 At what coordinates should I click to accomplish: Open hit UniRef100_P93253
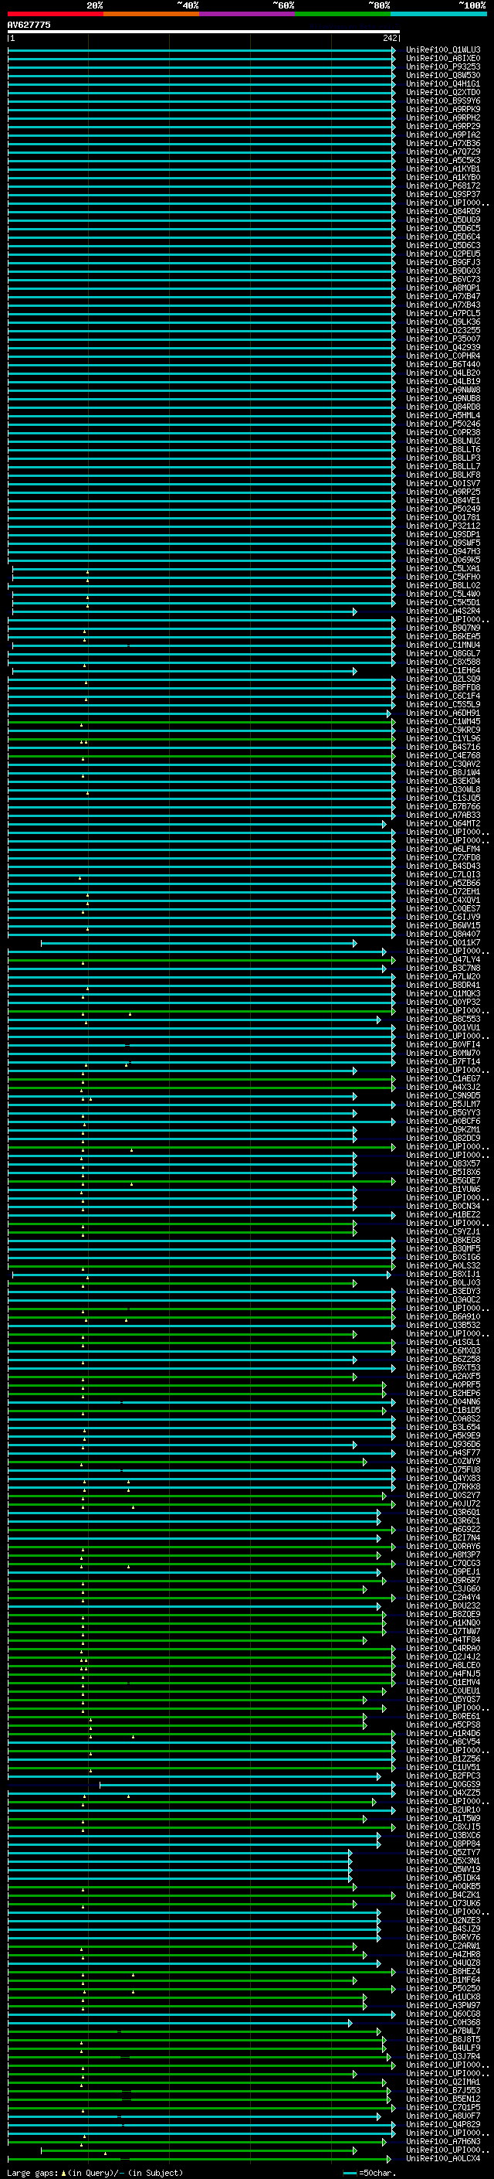tap(443, 66)
